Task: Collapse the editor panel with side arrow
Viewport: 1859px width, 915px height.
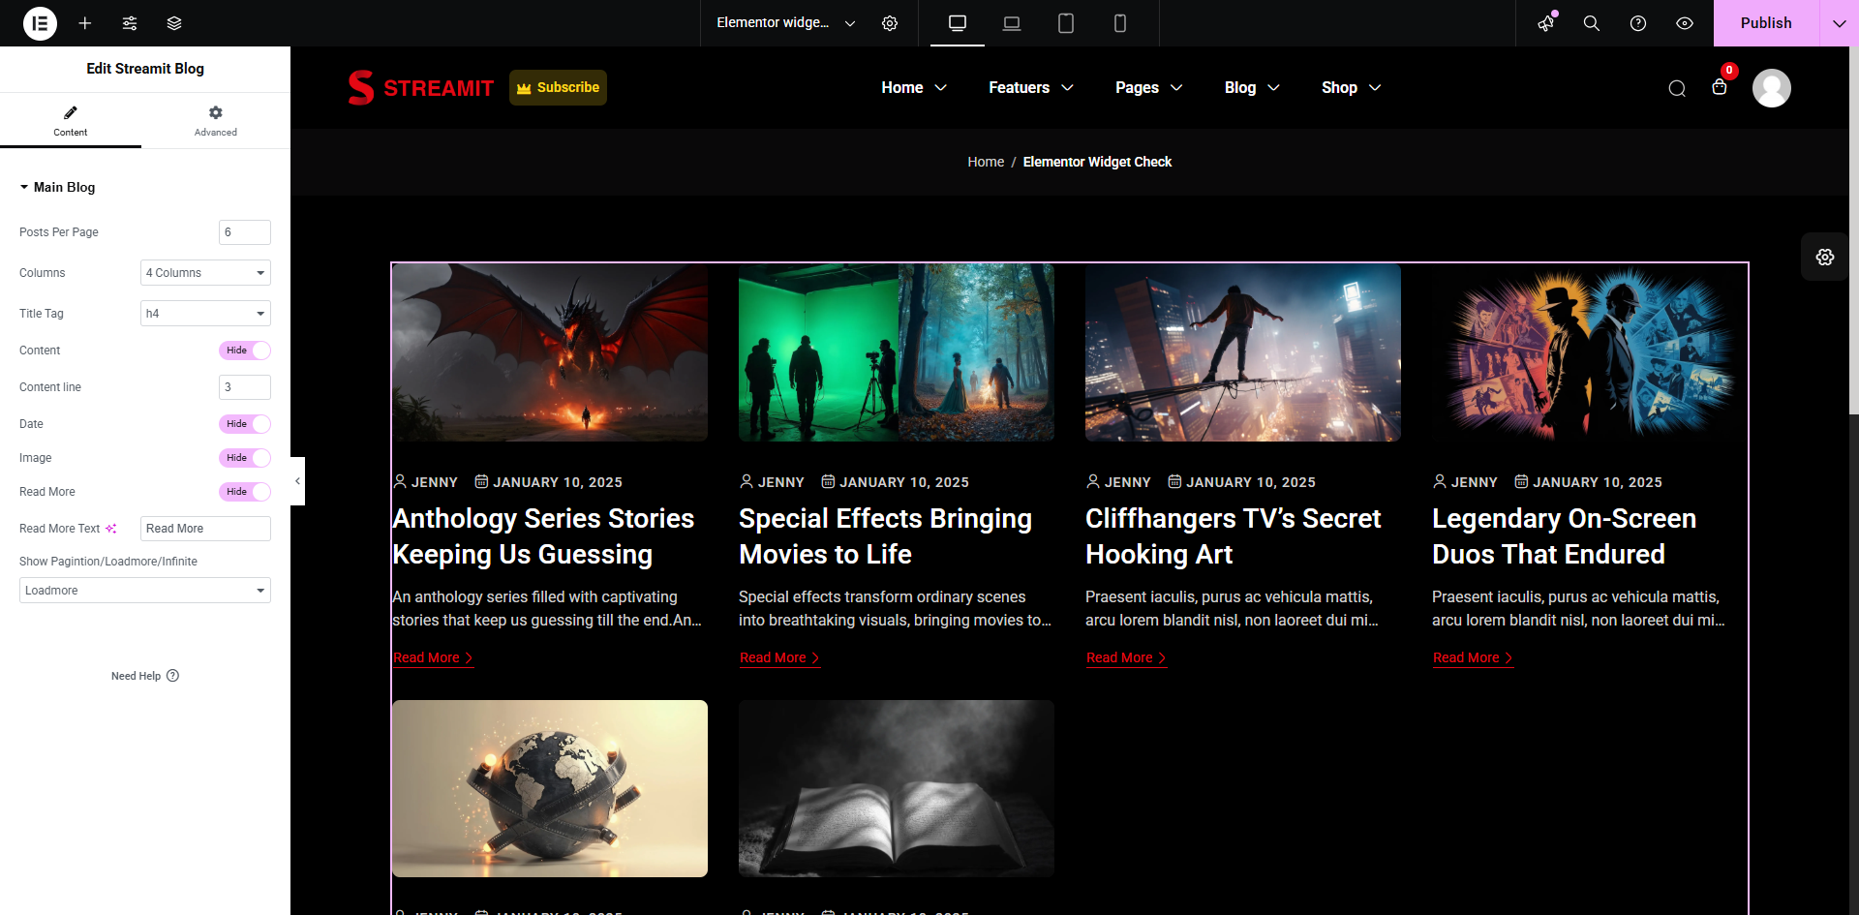Action: click(297, 481)
